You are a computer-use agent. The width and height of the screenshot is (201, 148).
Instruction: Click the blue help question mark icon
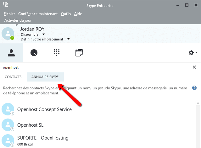[194, 88]
